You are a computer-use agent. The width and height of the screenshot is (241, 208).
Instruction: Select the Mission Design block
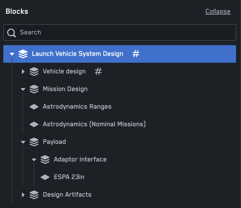65,89
